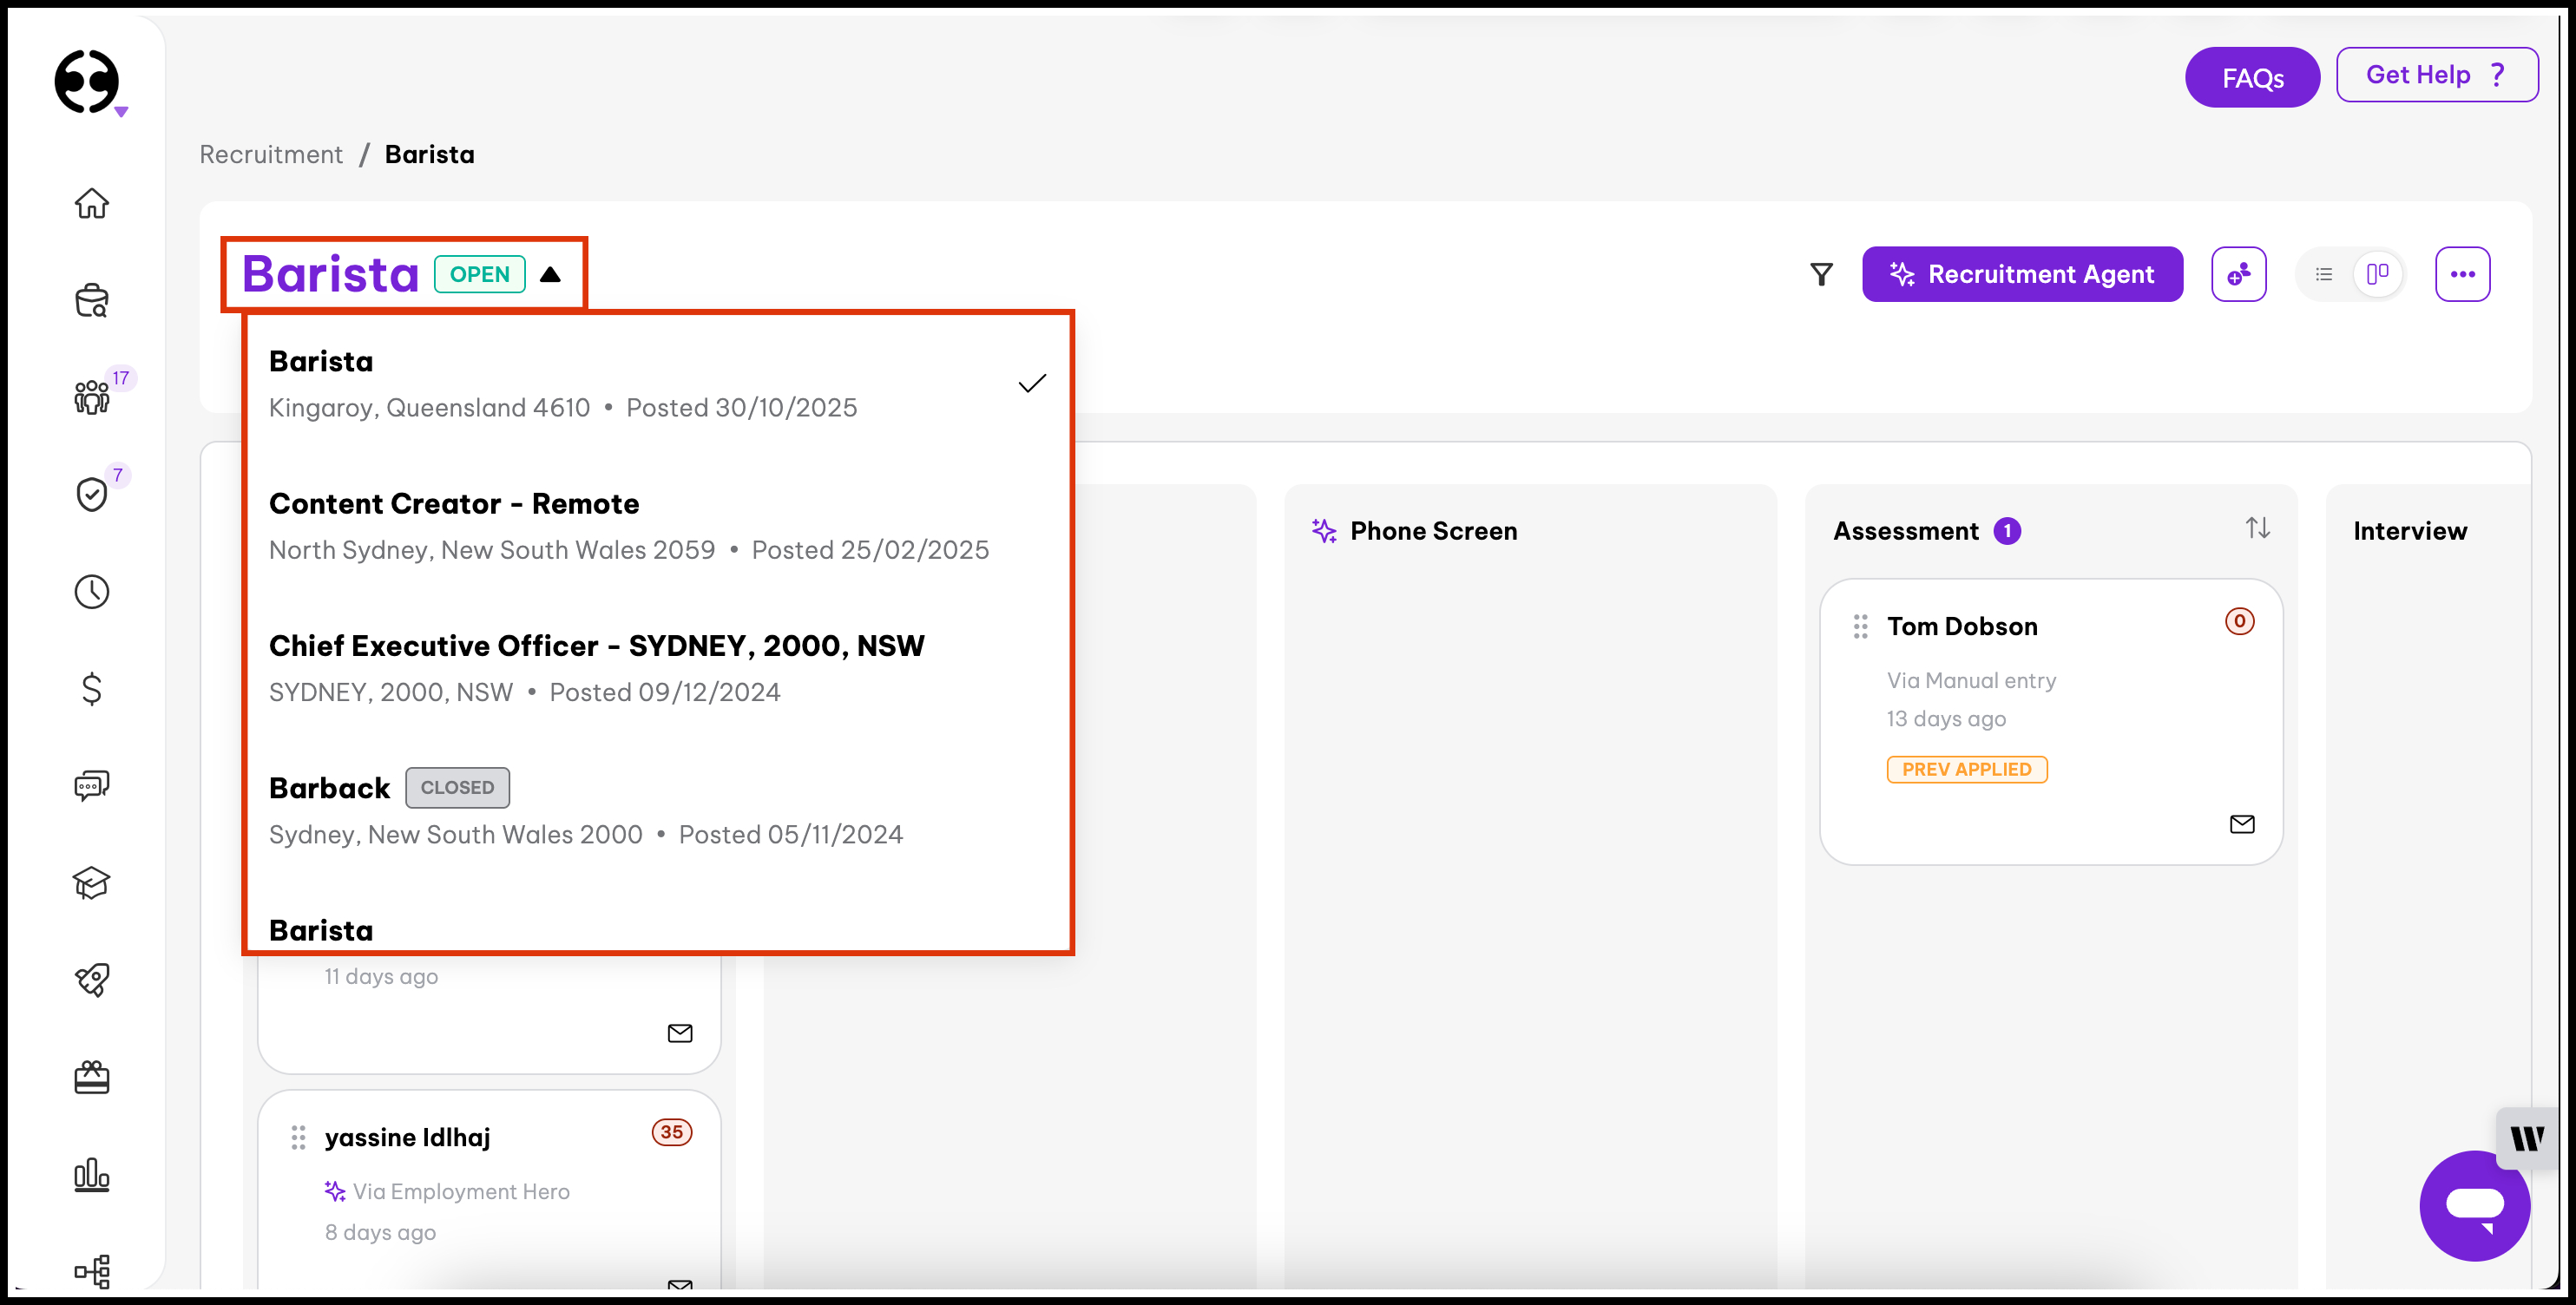Sort the Assessment column with arrows icon

click(2257, 528)
